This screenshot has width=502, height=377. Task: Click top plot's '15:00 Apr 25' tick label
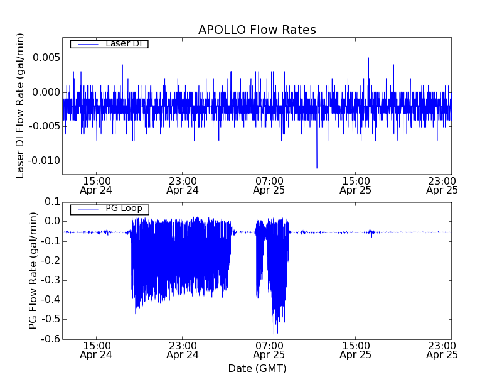355,185
